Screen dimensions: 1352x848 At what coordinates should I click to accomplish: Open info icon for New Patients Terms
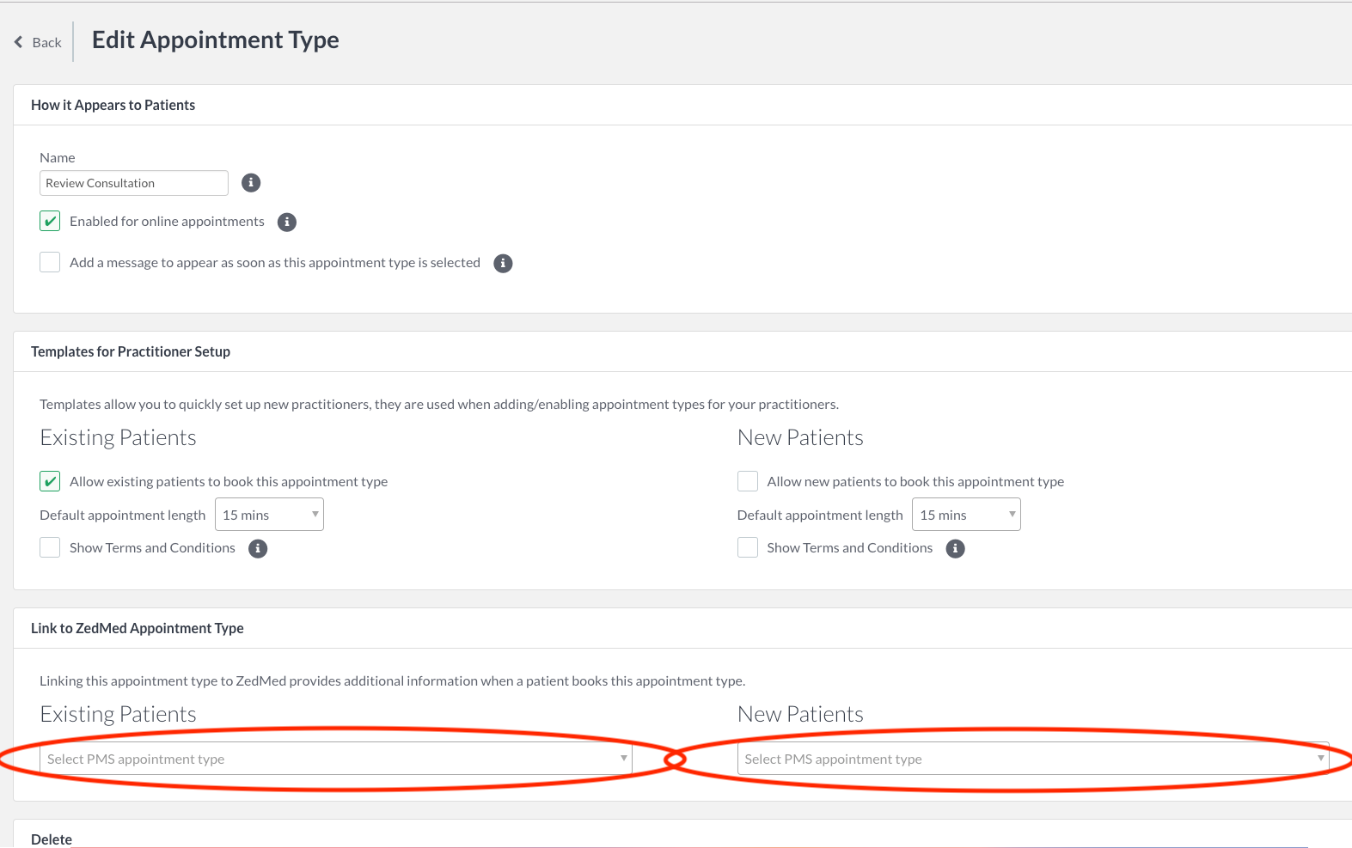pyautogui.click(x=956, y=549)
